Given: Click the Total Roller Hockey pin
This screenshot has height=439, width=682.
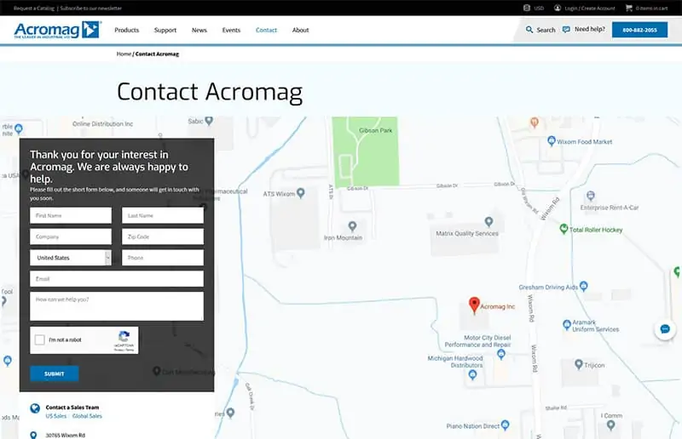Looking at the screenshot, I should pos(564,228).
